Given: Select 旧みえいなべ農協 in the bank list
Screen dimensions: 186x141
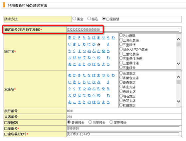Looking at the screenshot, I should pyautogui.click(x=121, y=49).
